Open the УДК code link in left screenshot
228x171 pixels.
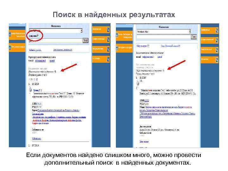(39, 104)
